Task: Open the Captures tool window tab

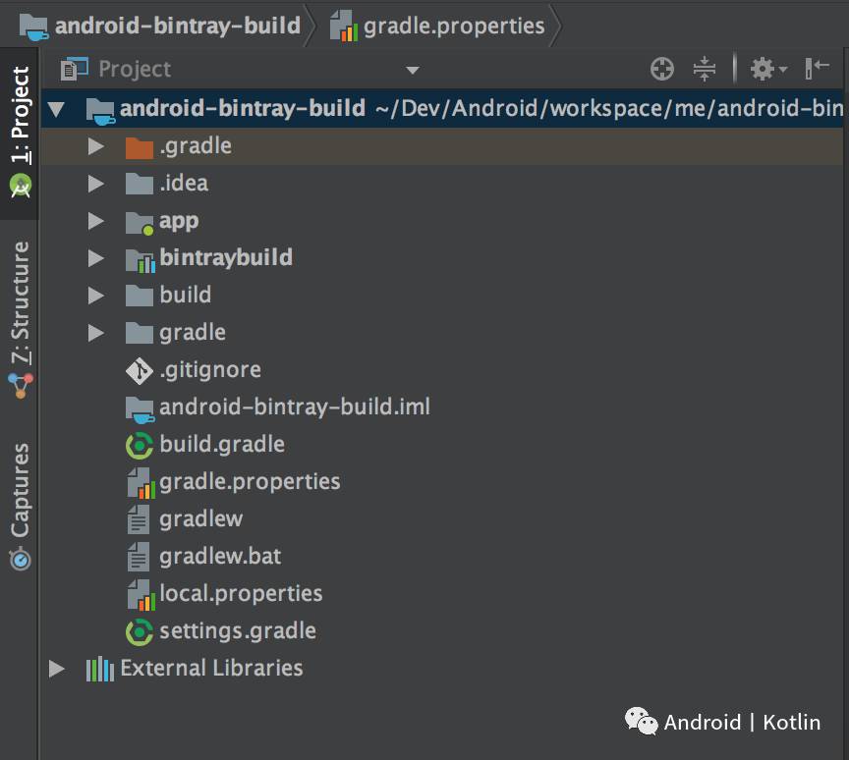Action: (x=20, y=507)
